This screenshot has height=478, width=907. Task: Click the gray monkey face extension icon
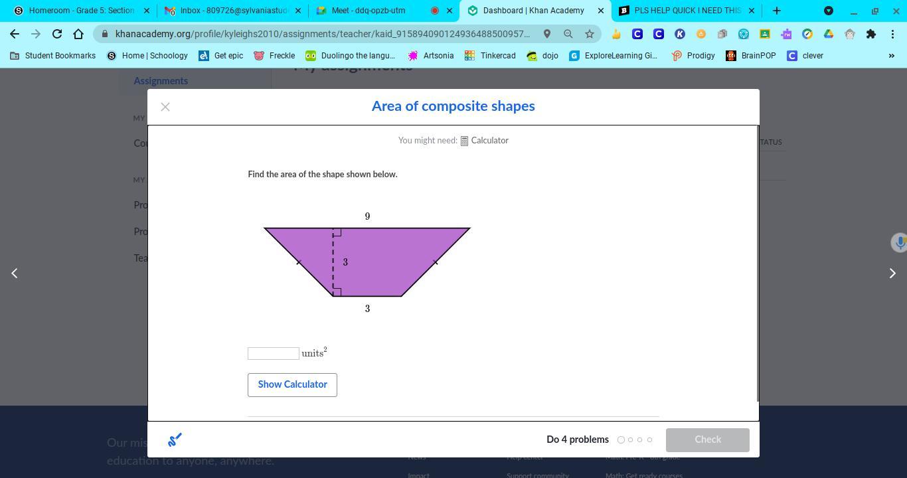tap(850, 34)
